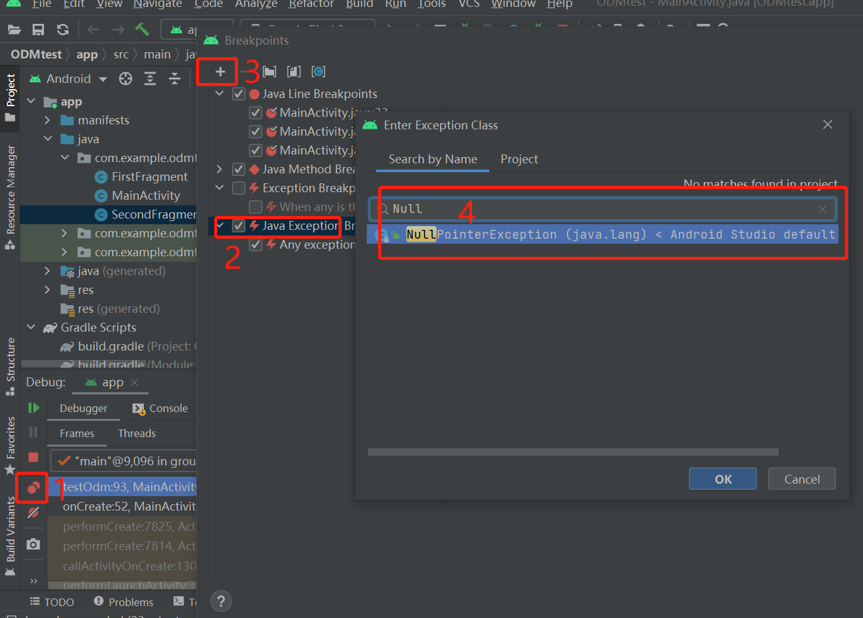This screenshot has height=618, width=863.
Task: Click camera thread dump icon
Action: point(33,544)
